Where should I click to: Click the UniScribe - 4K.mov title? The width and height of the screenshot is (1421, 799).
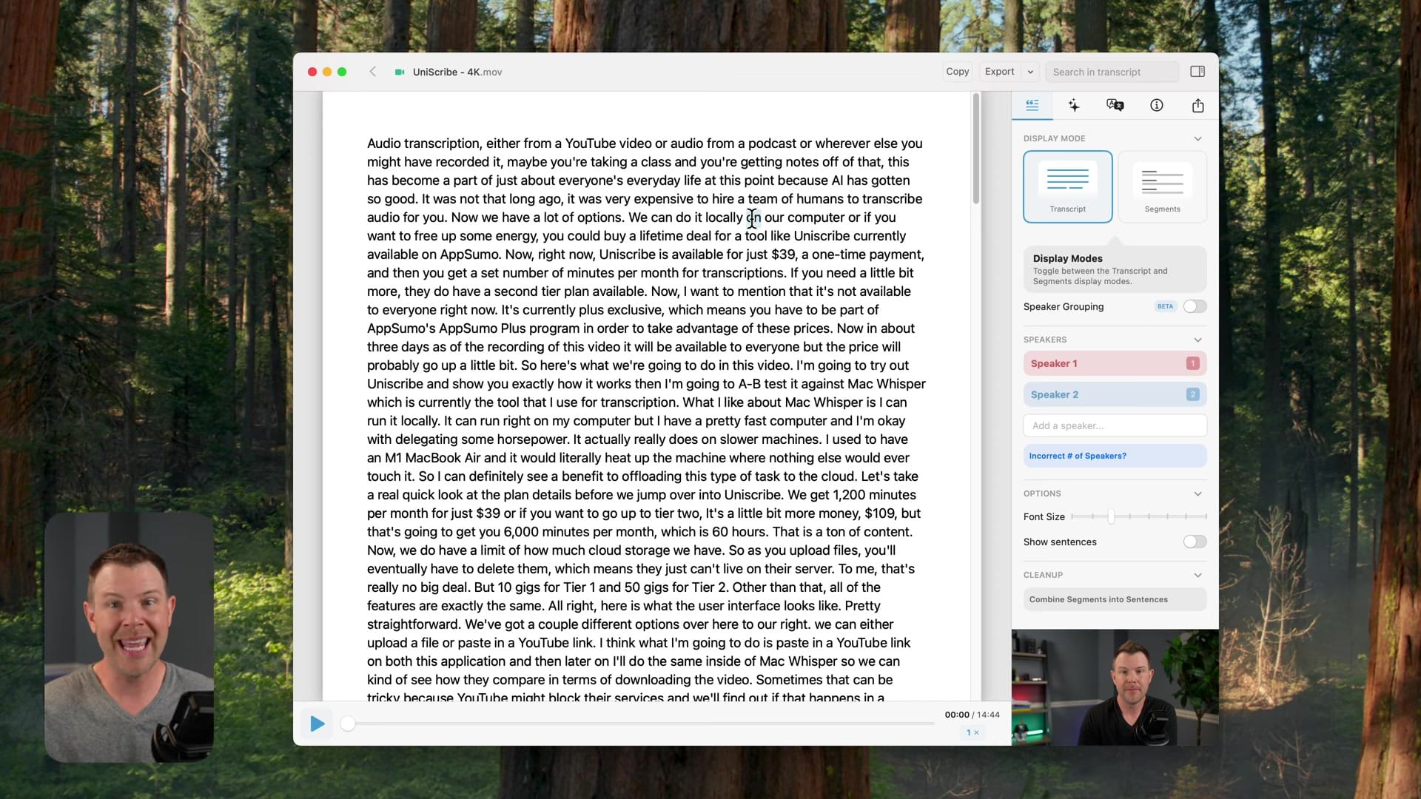point(457,72)
